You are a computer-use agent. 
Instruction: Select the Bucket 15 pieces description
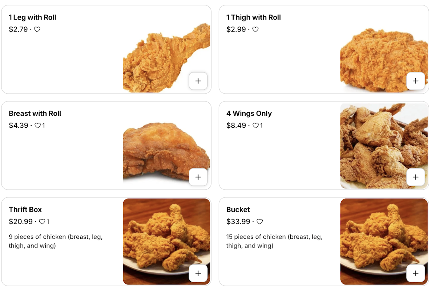click(x=274, y=241)
